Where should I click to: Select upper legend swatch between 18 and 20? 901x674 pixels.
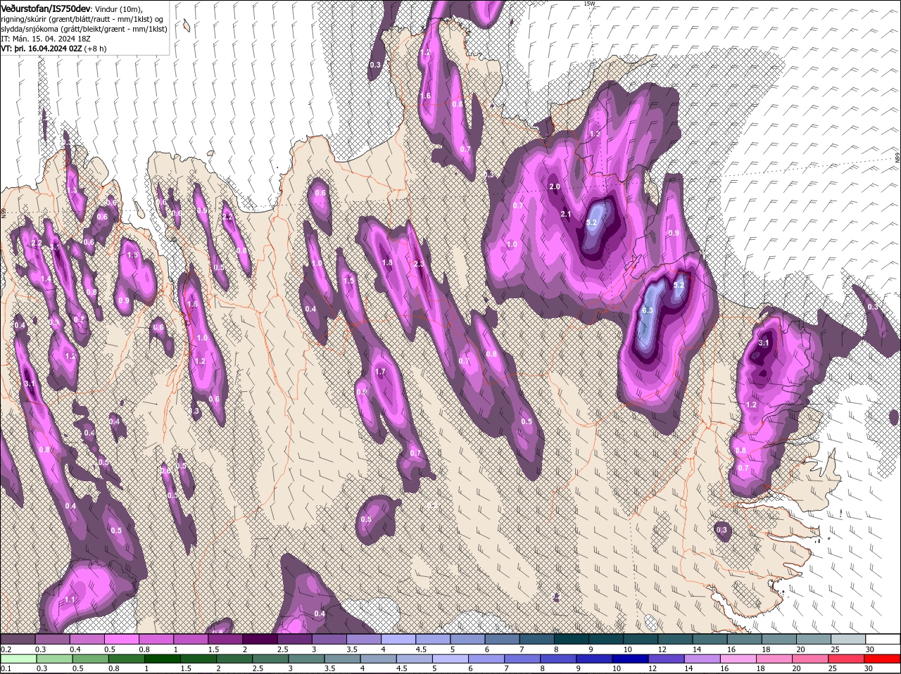coord(779,639)
